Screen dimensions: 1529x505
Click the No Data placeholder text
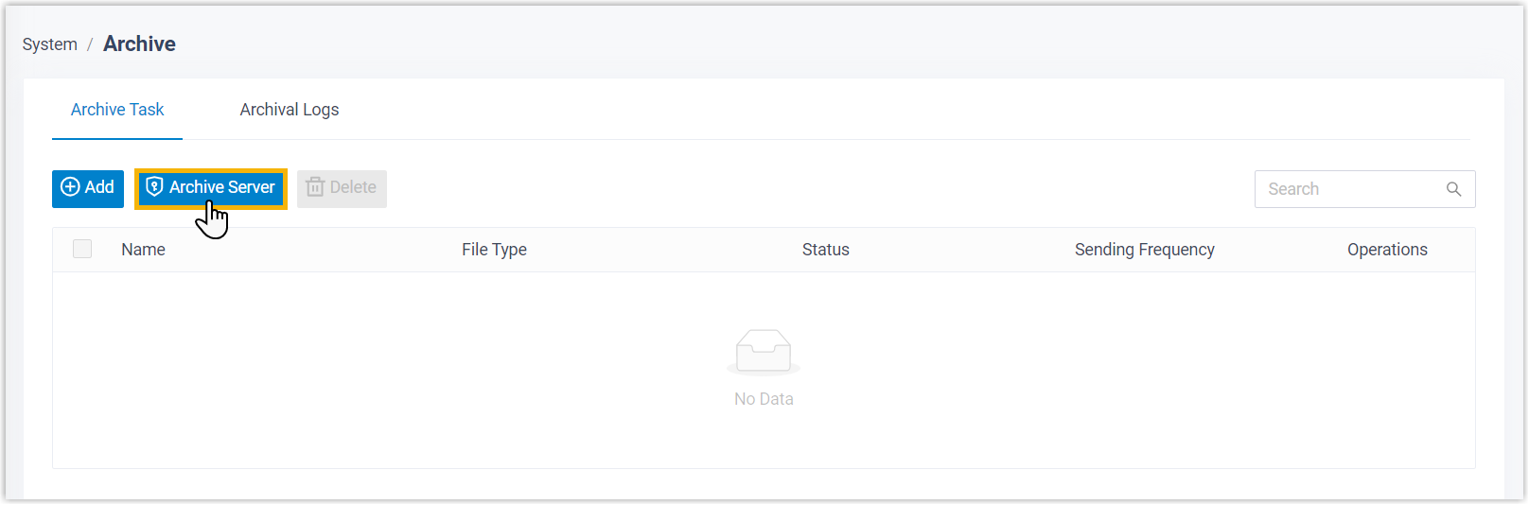[x=764, y=399]
